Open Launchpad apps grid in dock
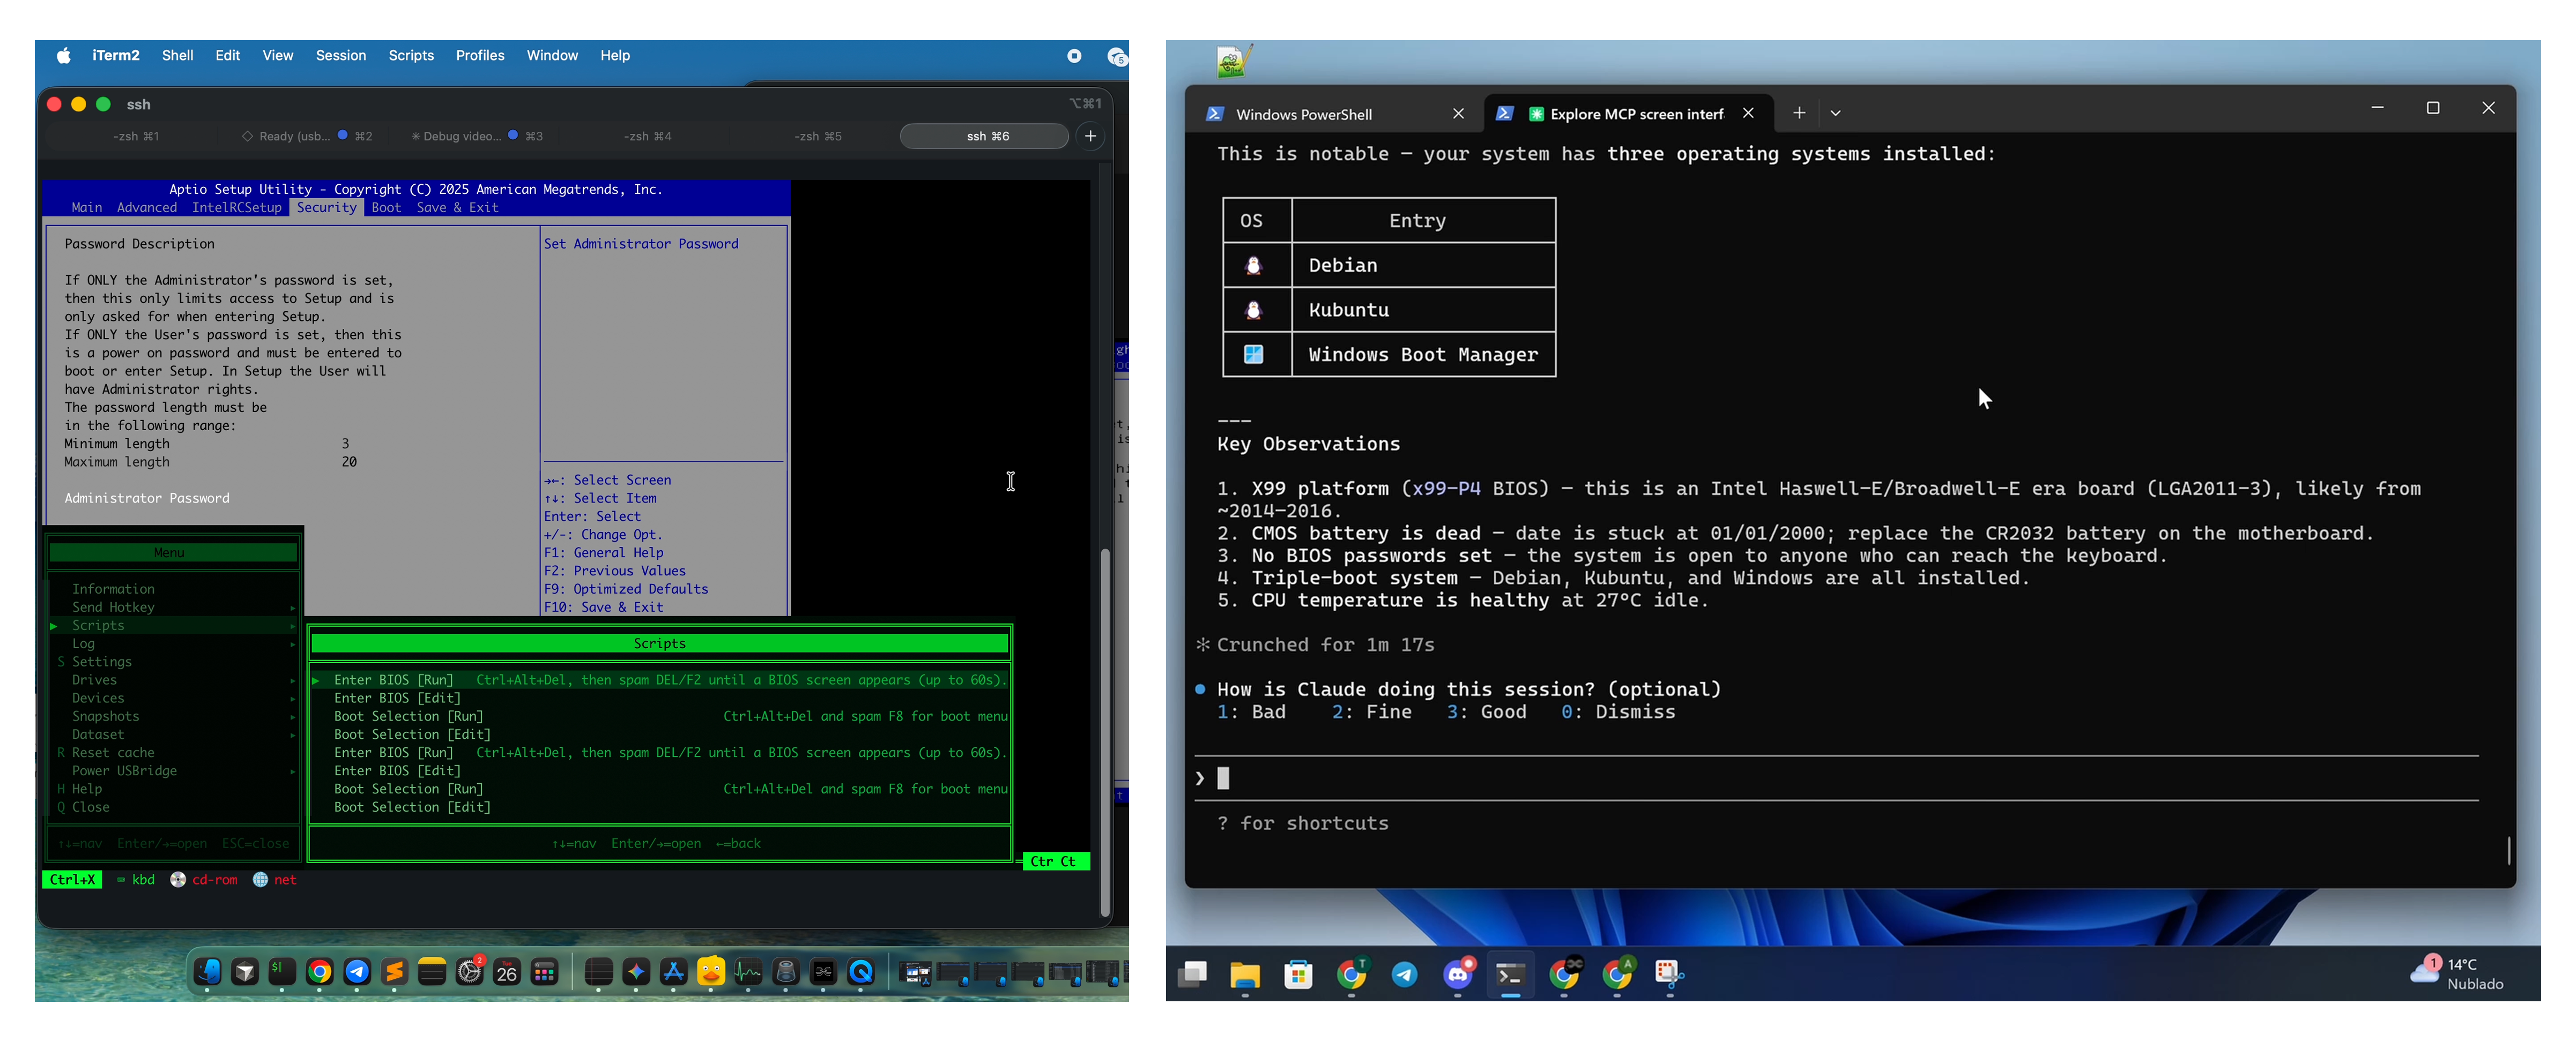Image resolution: width=2576 pixels, height=1042 pixels. tap(544, 971)
